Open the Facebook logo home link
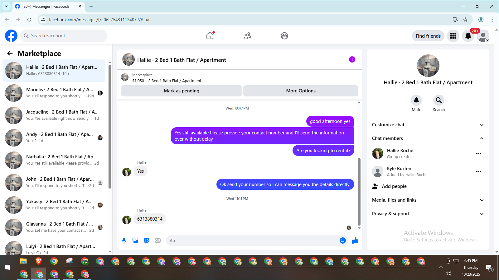Image resolution: width=499 pixels, height=280 pixels. tap(11, 36)
